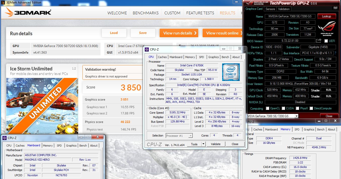
Task: Click the Load button in Run details
Action: (114, 33)
